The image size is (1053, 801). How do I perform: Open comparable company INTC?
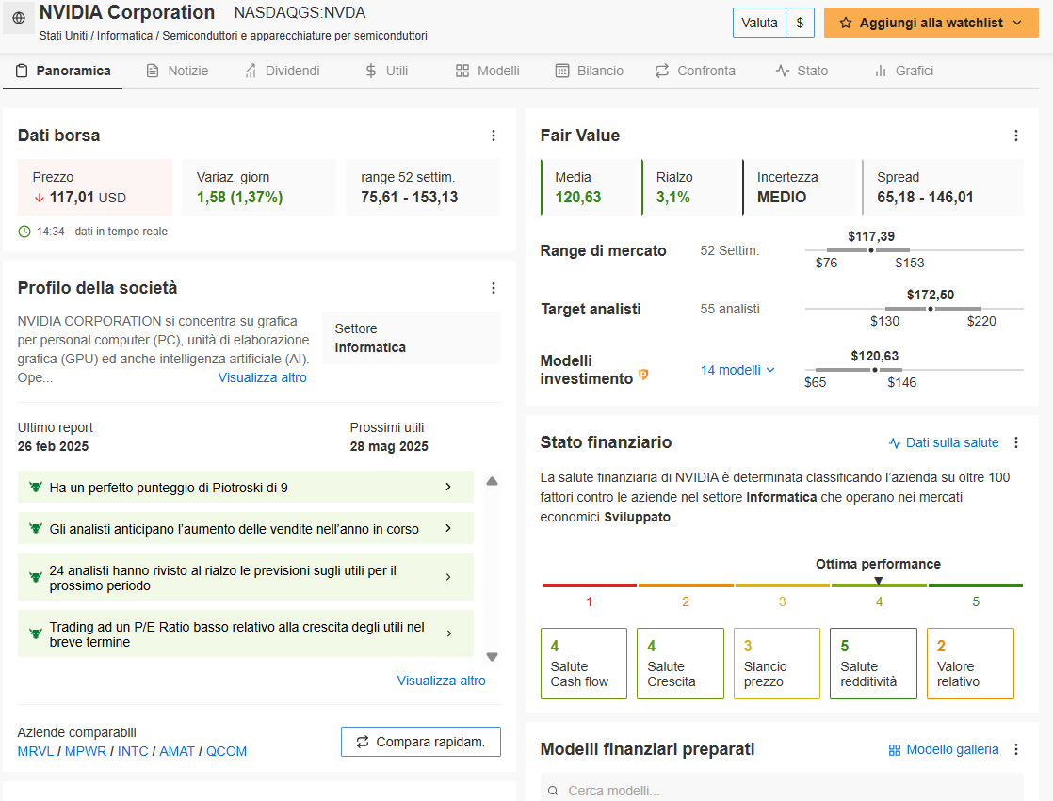[133, 751]
